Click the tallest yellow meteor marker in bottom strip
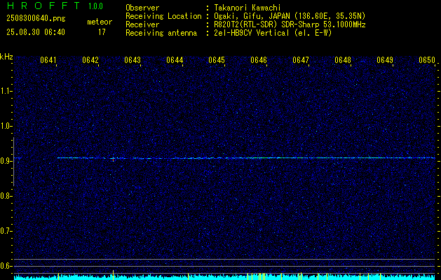 point(114,275)
